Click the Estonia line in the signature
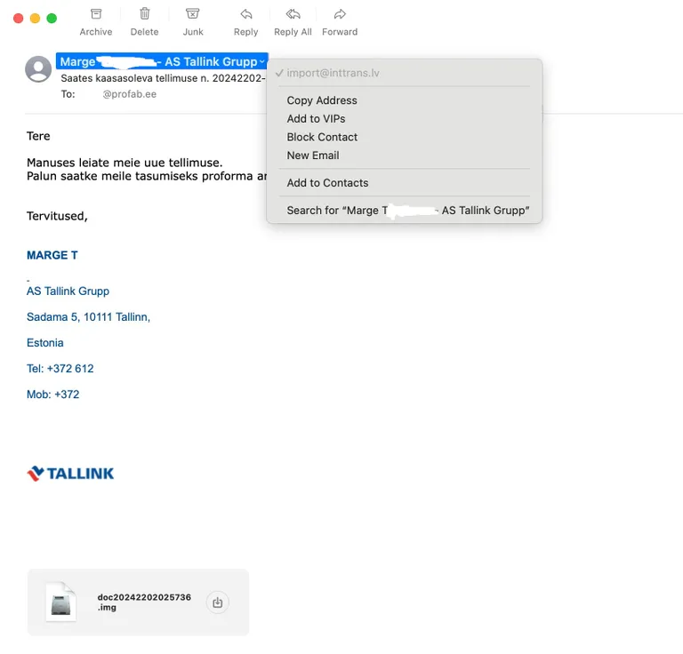 click(44, 343)
